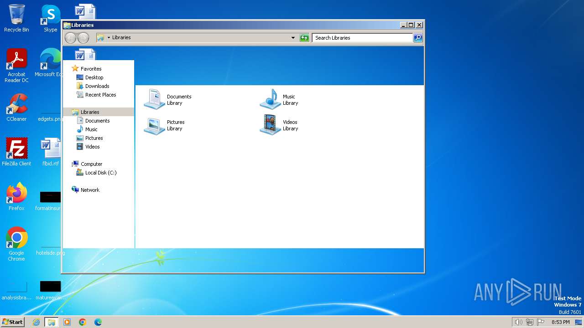Click the green Refresh button

pos(304,38)
